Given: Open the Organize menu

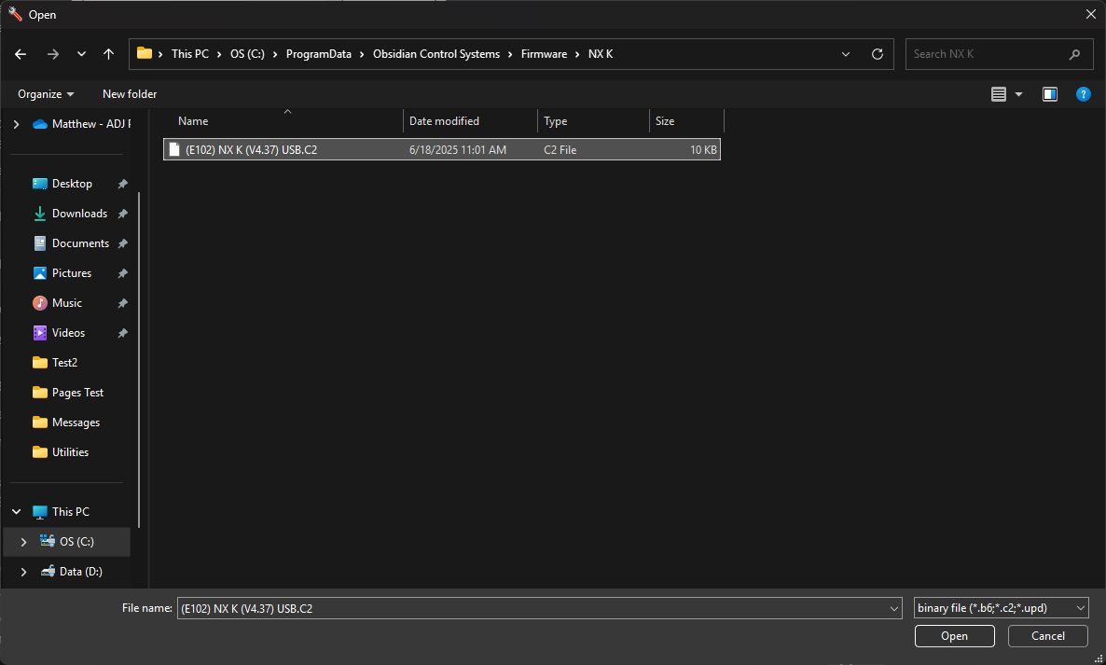Looking at the screenshot, I should pos(46,94).
